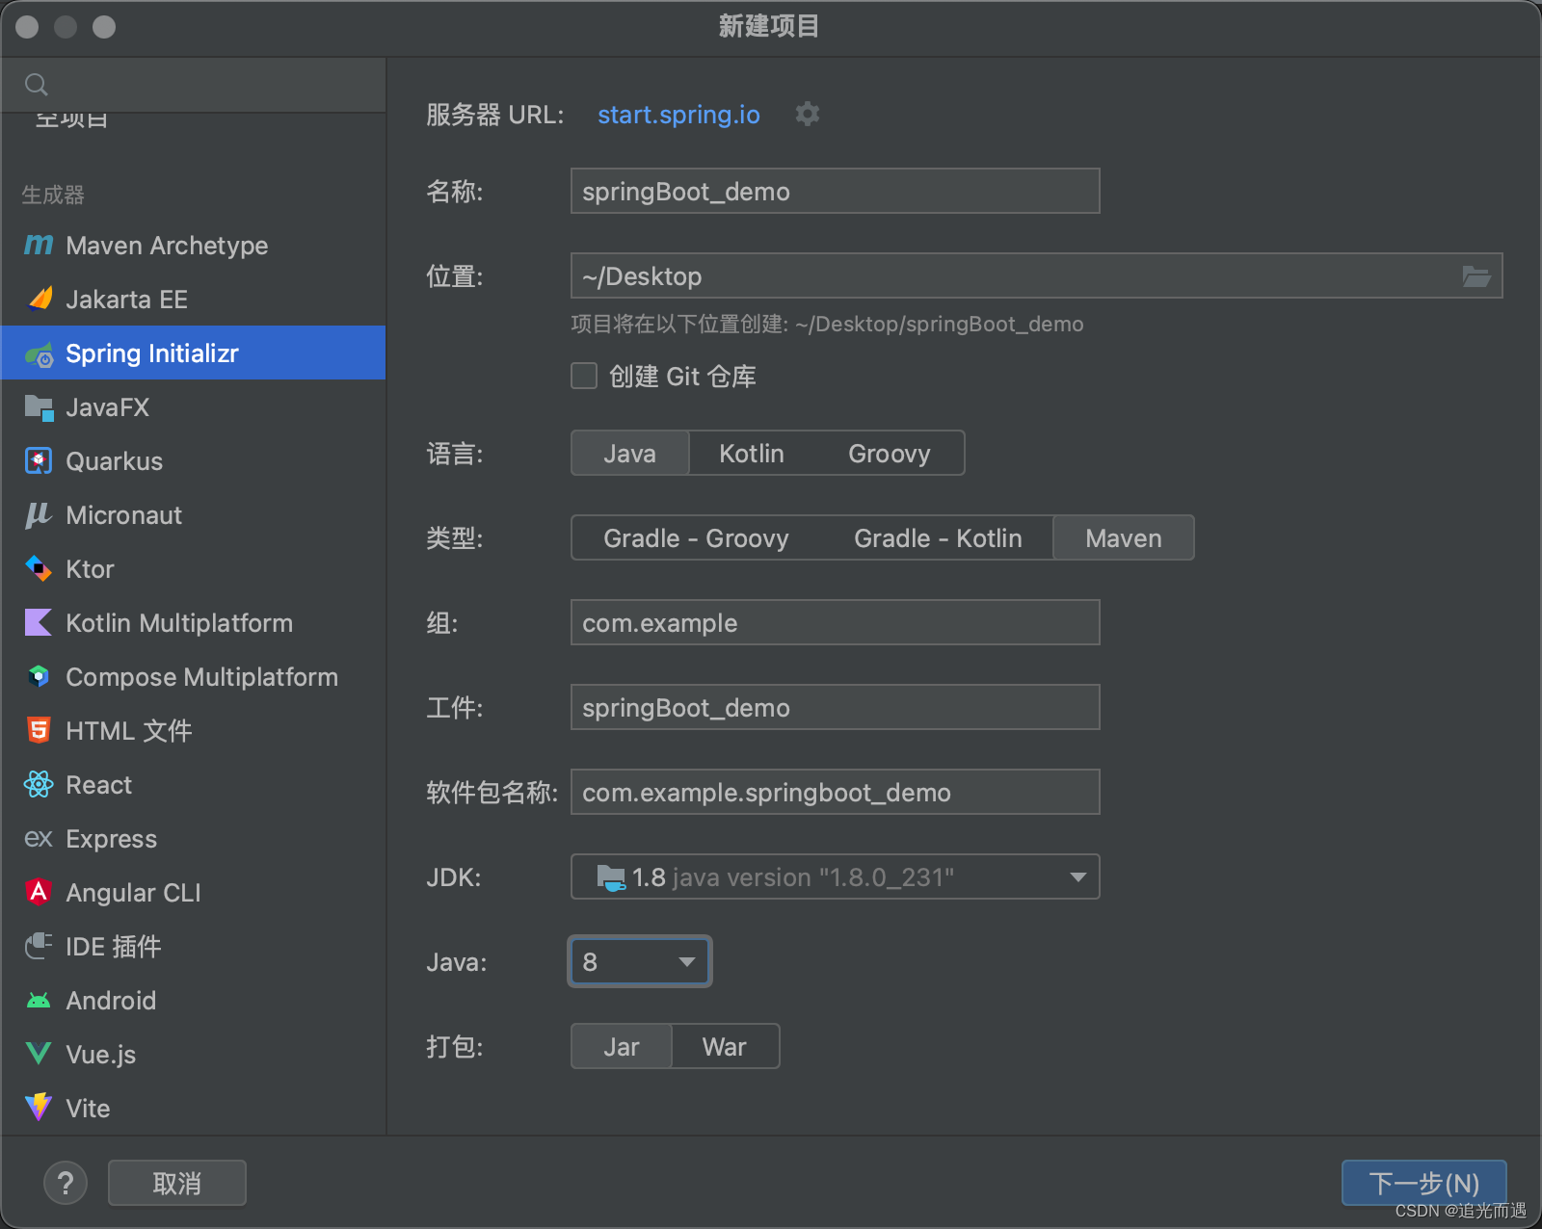
Task: Click the Express ex icon
Action: click(x=39, y=839)
